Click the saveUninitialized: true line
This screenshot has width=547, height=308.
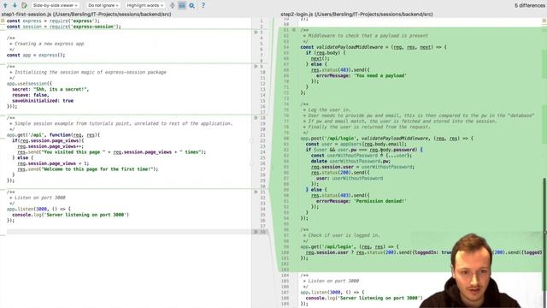point(43,101)
